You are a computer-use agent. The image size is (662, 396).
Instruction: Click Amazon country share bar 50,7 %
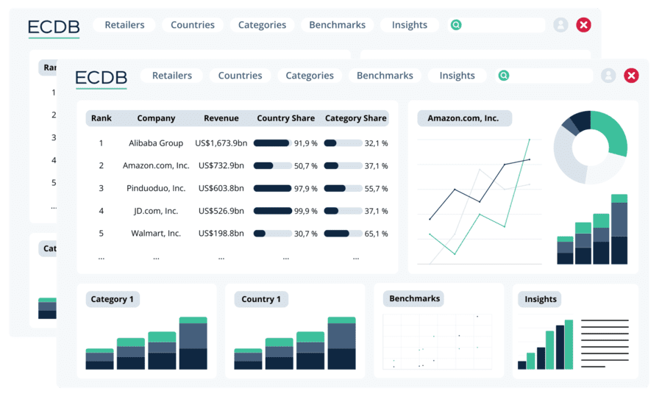coord(272,166)
